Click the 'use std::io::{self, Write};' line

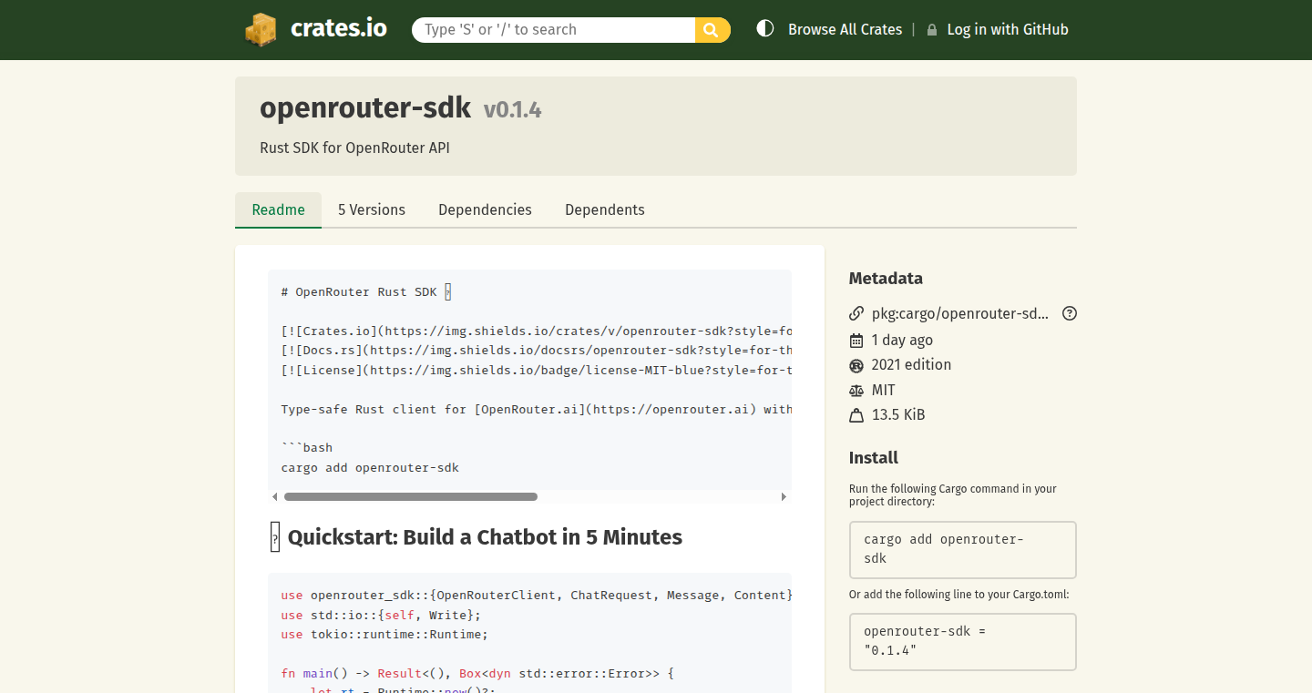coord(381,615)
